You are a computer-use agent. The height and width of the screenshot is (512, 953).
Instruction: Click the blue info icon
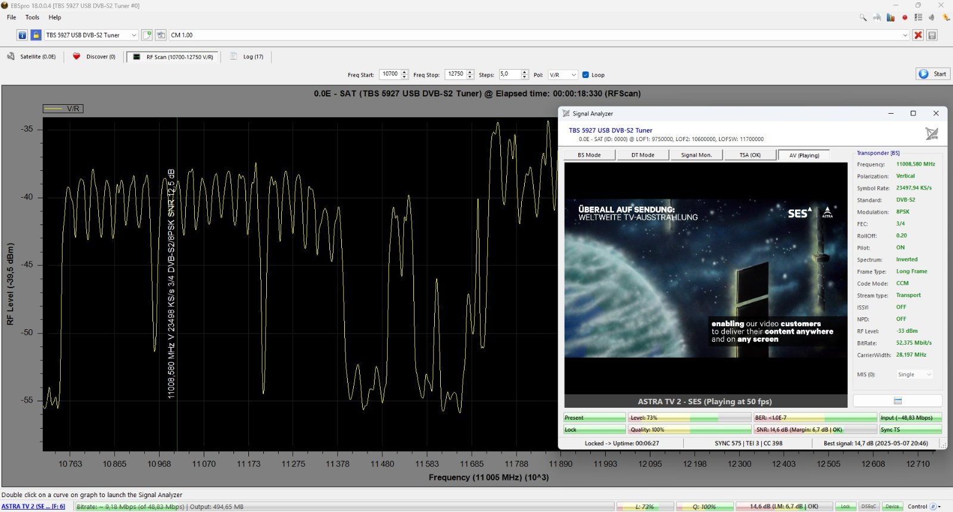(22, 35)
